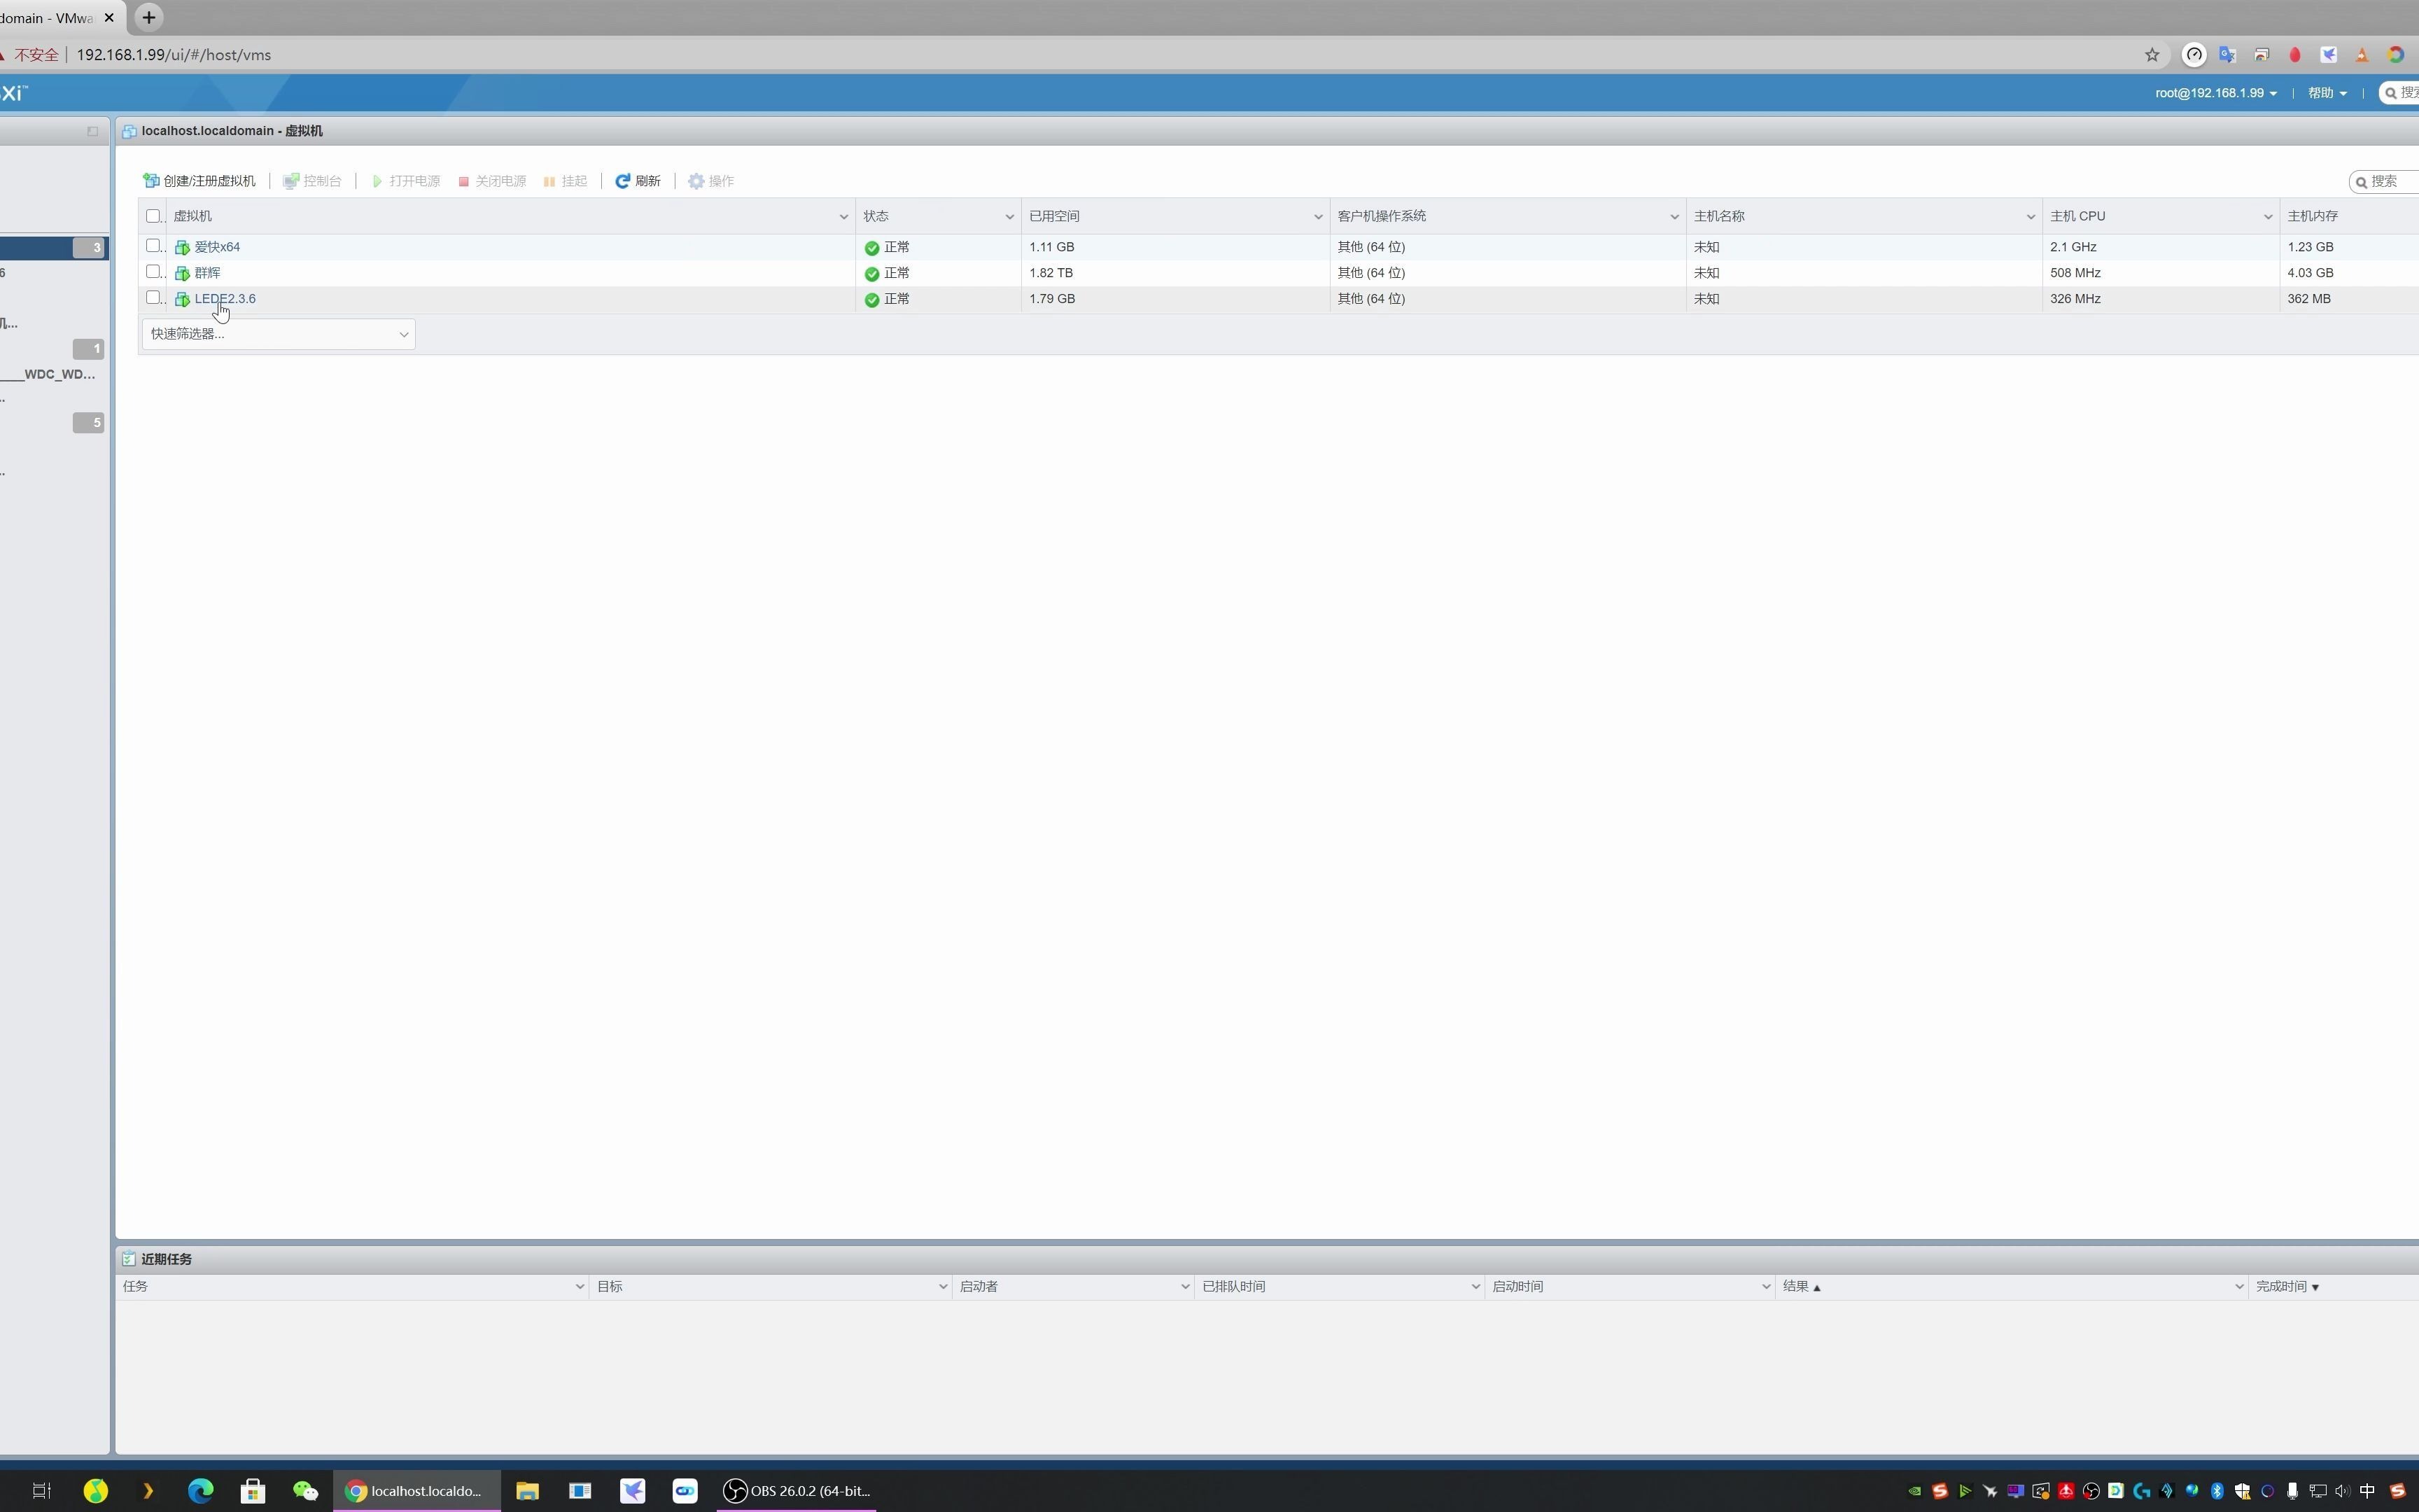Click the green status check for LEDE2.3.6
Image resolution: width=2419 pixels, height=1512 pixels.
pyautogui.click(x=871, y=300)
